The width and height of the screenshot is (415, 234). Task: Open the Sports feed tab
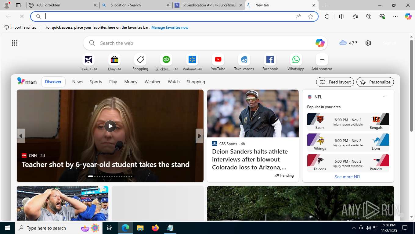[x=96, y=82]
